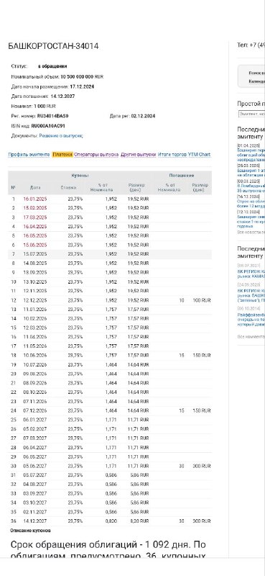Click the simple search input field
The height and width of the screenshot is (576, 265).
pos(251,114)
